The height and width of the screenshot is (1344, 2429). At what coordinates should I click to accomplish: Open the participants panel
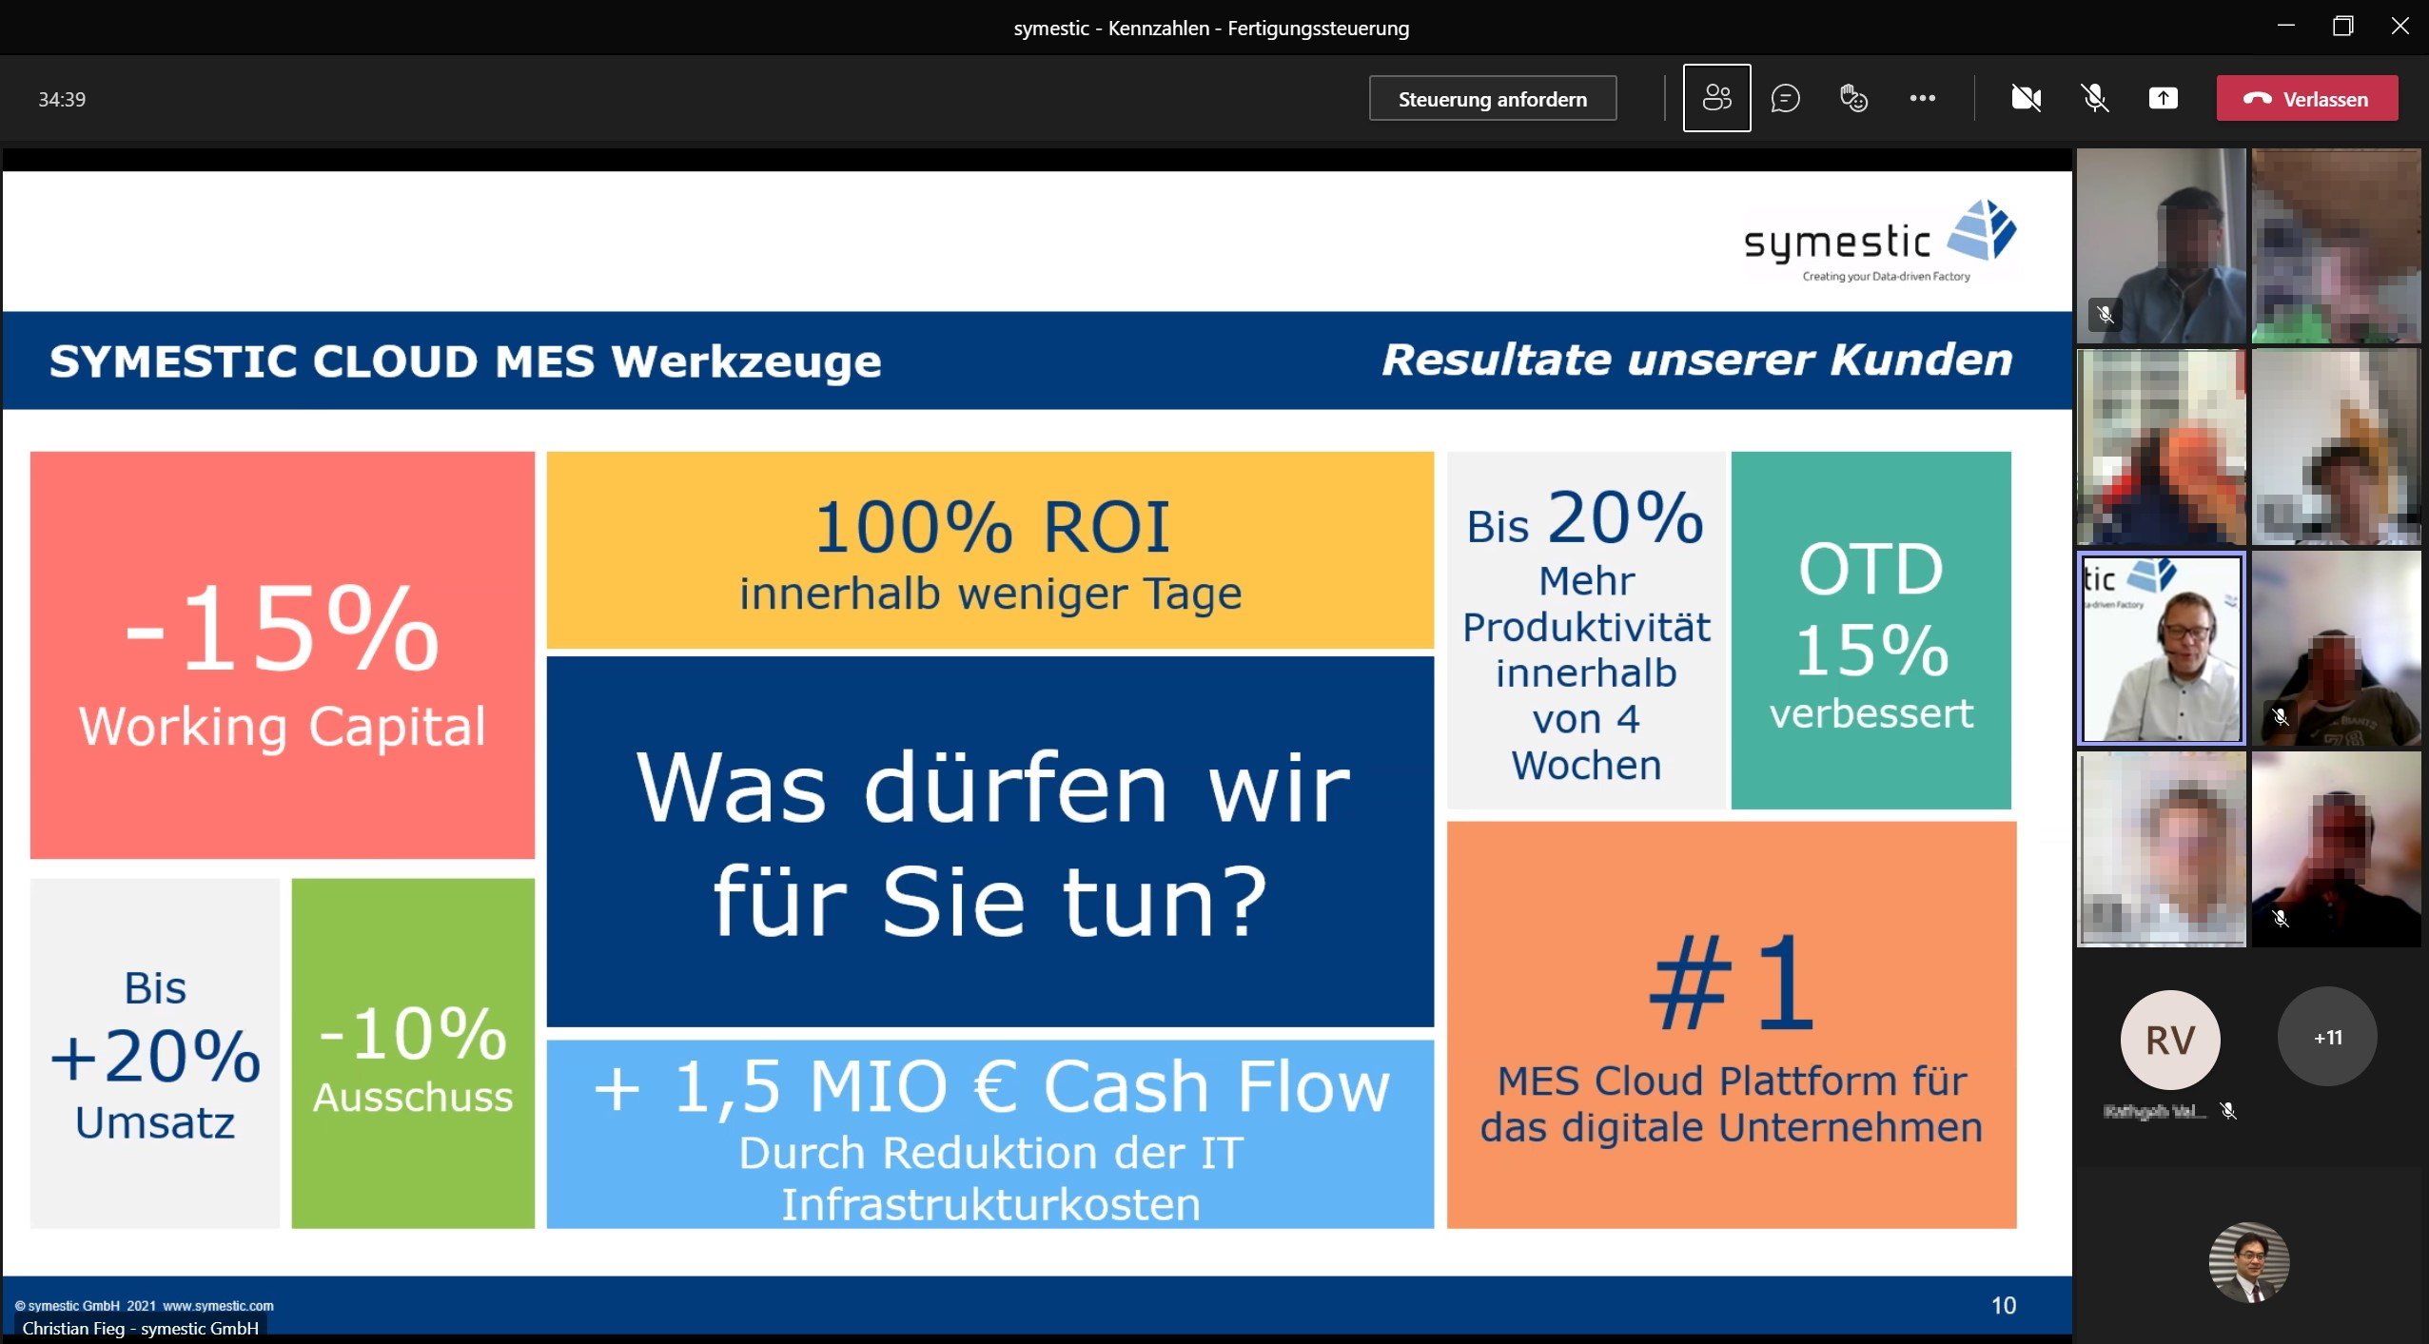pos(1717,98)
